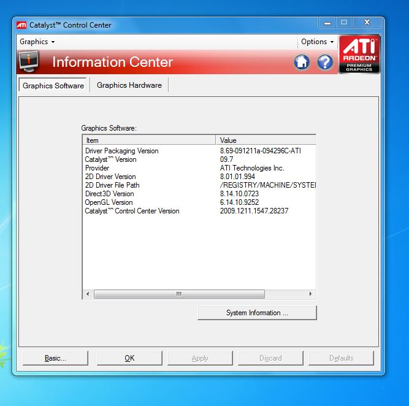Viewport: 409px width, 406px height.
Task: Click the Apply button
Action: pyautogui.click(x=200, y=358)
